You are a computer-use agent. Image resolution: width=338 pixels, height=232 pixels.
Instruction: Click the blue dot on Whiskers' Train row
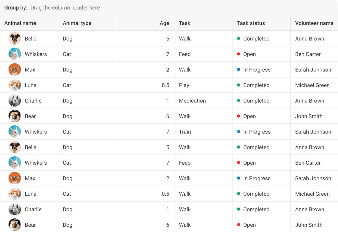239,131
